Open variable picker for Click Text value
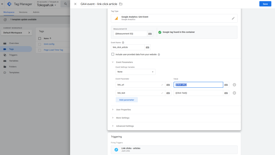 pos(226,93)
